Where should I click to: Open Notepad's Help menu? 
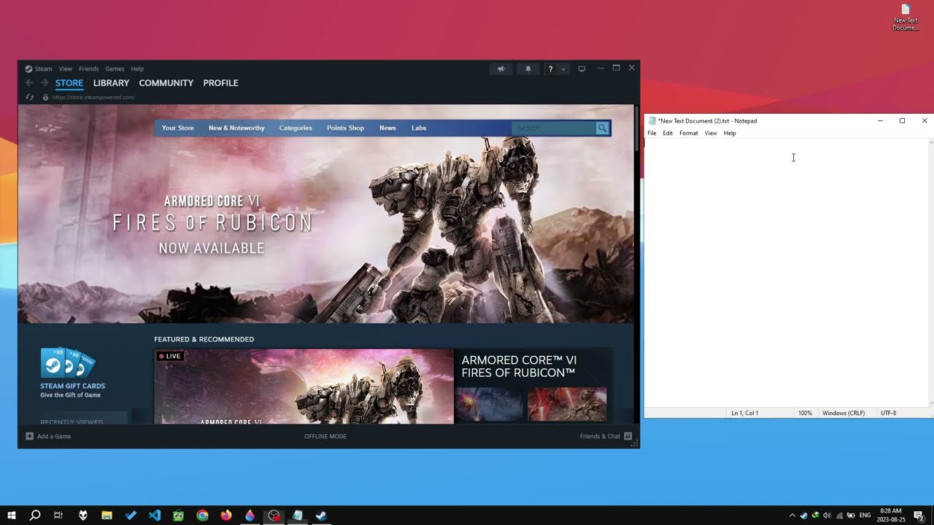[x=730, y=133]
